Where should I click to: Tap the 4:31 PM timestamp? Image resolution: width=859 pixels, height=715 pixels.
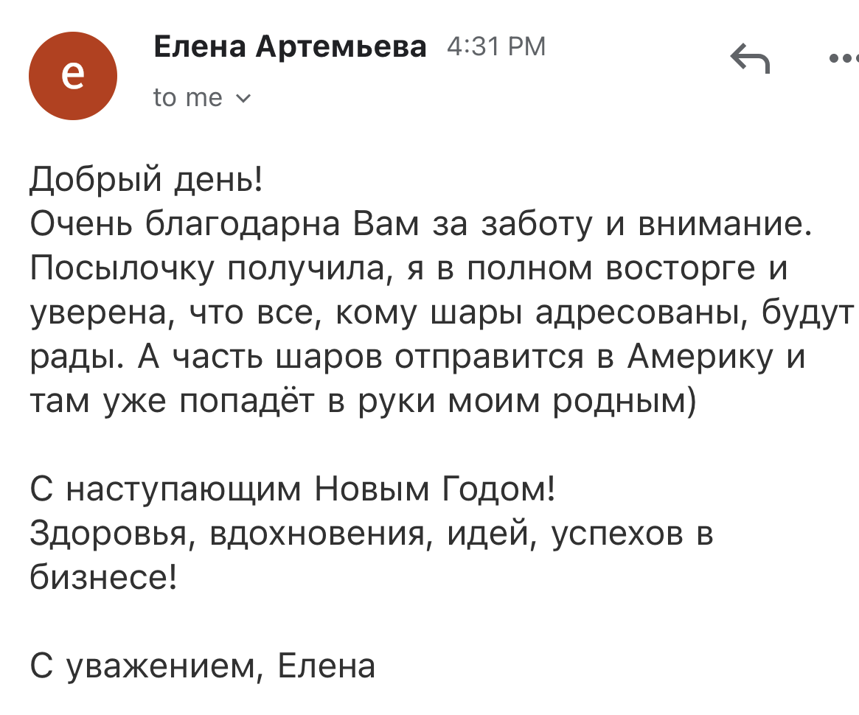click(496, 46)
